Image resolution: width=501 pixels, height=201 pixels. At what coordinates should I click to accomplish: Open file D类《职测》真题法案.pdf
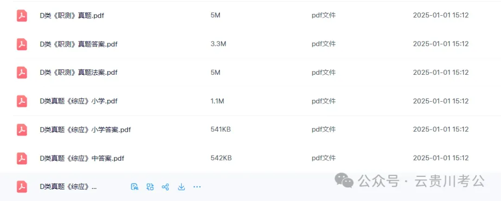click(78, 72)
